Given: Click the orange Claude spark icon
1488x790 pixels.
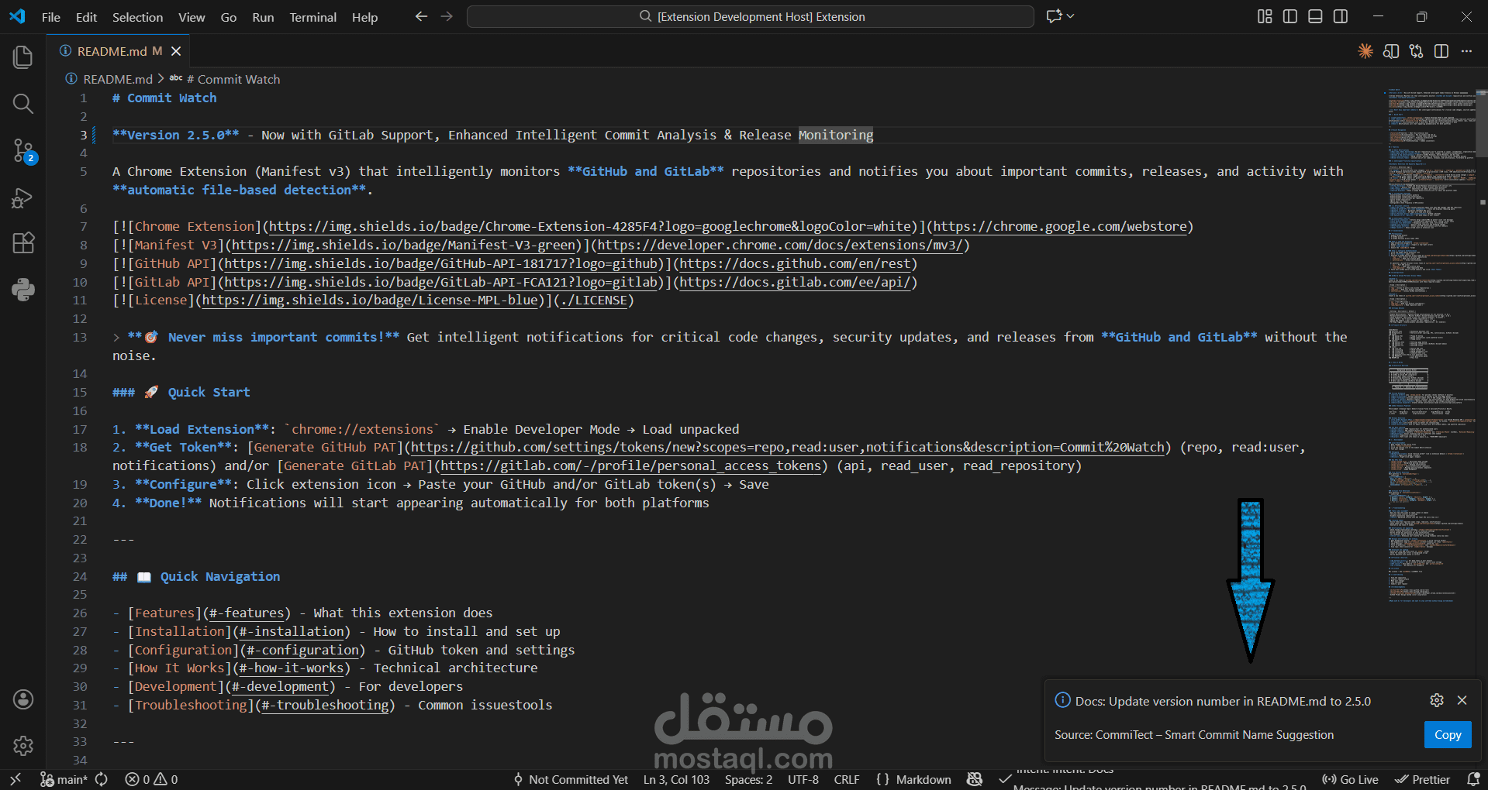Looking at the screenshot, I should (x=1365, y=51).
